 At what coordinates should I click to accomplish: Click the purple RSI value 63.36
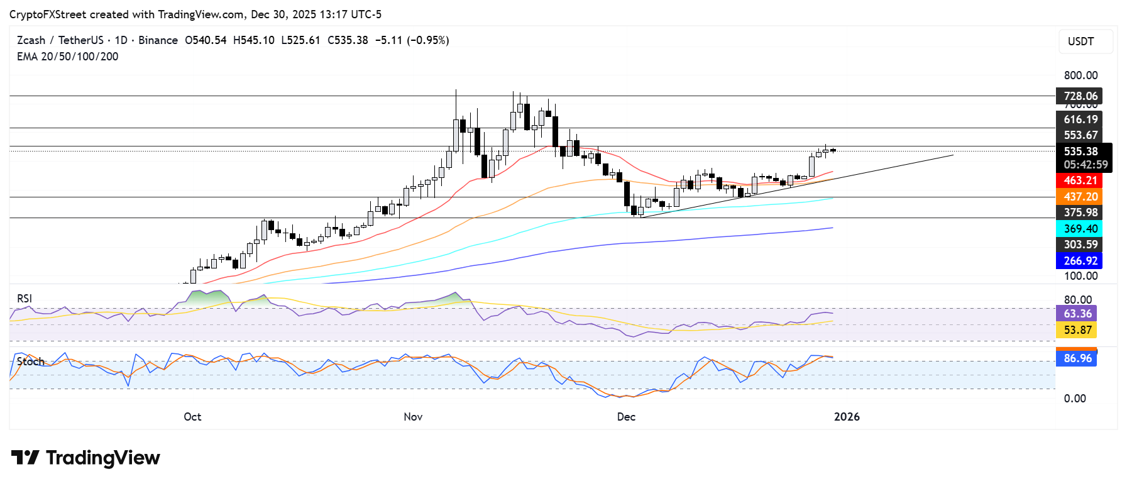pyautogui.click(x=1077, y=314)
